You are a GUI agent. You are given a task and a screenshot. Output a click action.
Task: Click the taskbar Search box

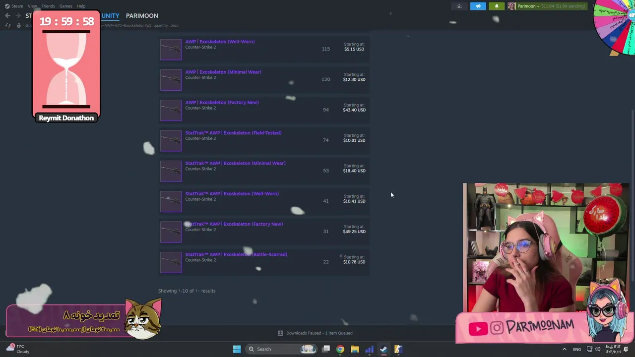pos(281,349)
